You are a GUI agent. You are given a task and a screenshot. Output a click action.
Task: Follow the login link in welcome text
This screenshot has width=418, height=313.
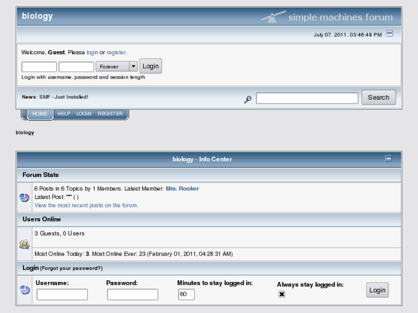point(92,52)
